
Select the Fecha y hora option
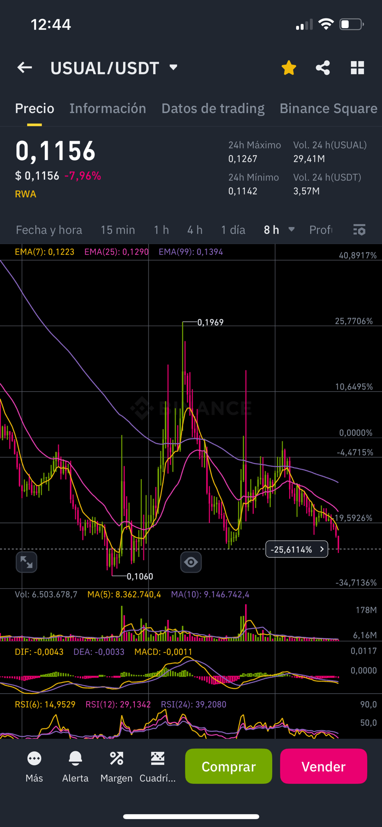pos(49,230)
